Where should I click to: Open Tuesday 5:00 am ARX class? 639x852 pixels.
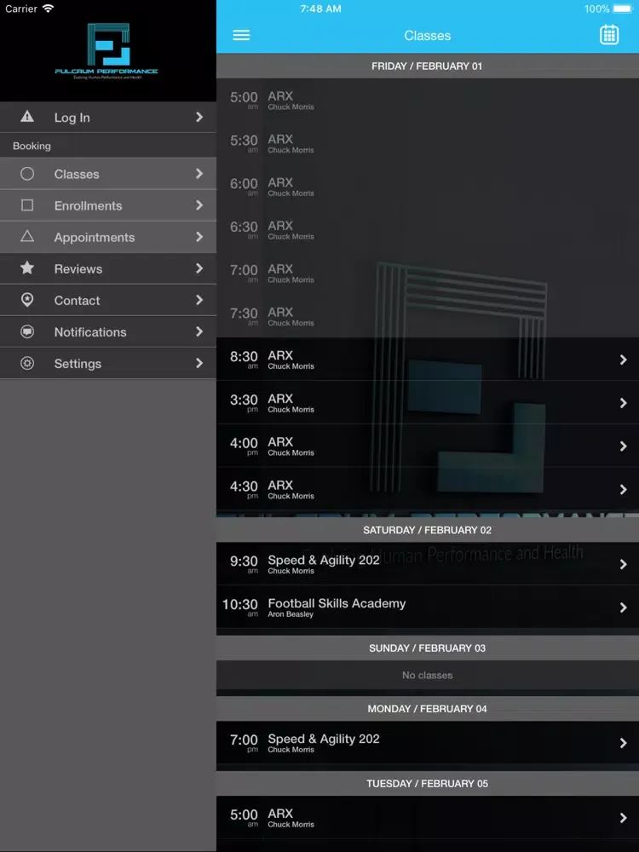coord(428,818)
